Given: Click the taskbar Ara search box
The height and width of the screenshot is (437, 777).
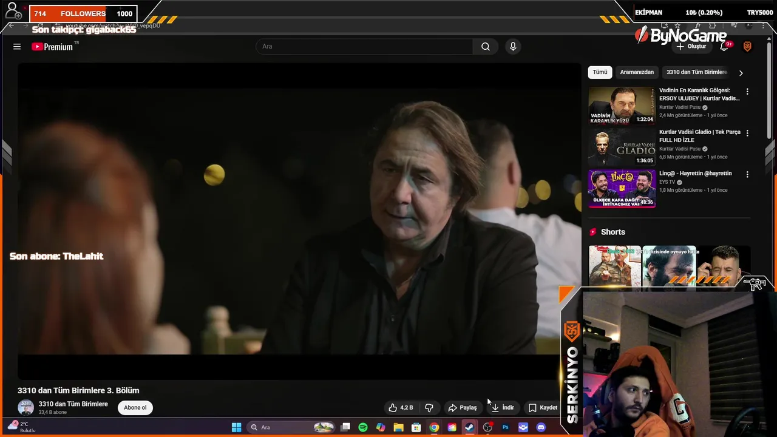Looking at the screenshot, I should (292, 427).
